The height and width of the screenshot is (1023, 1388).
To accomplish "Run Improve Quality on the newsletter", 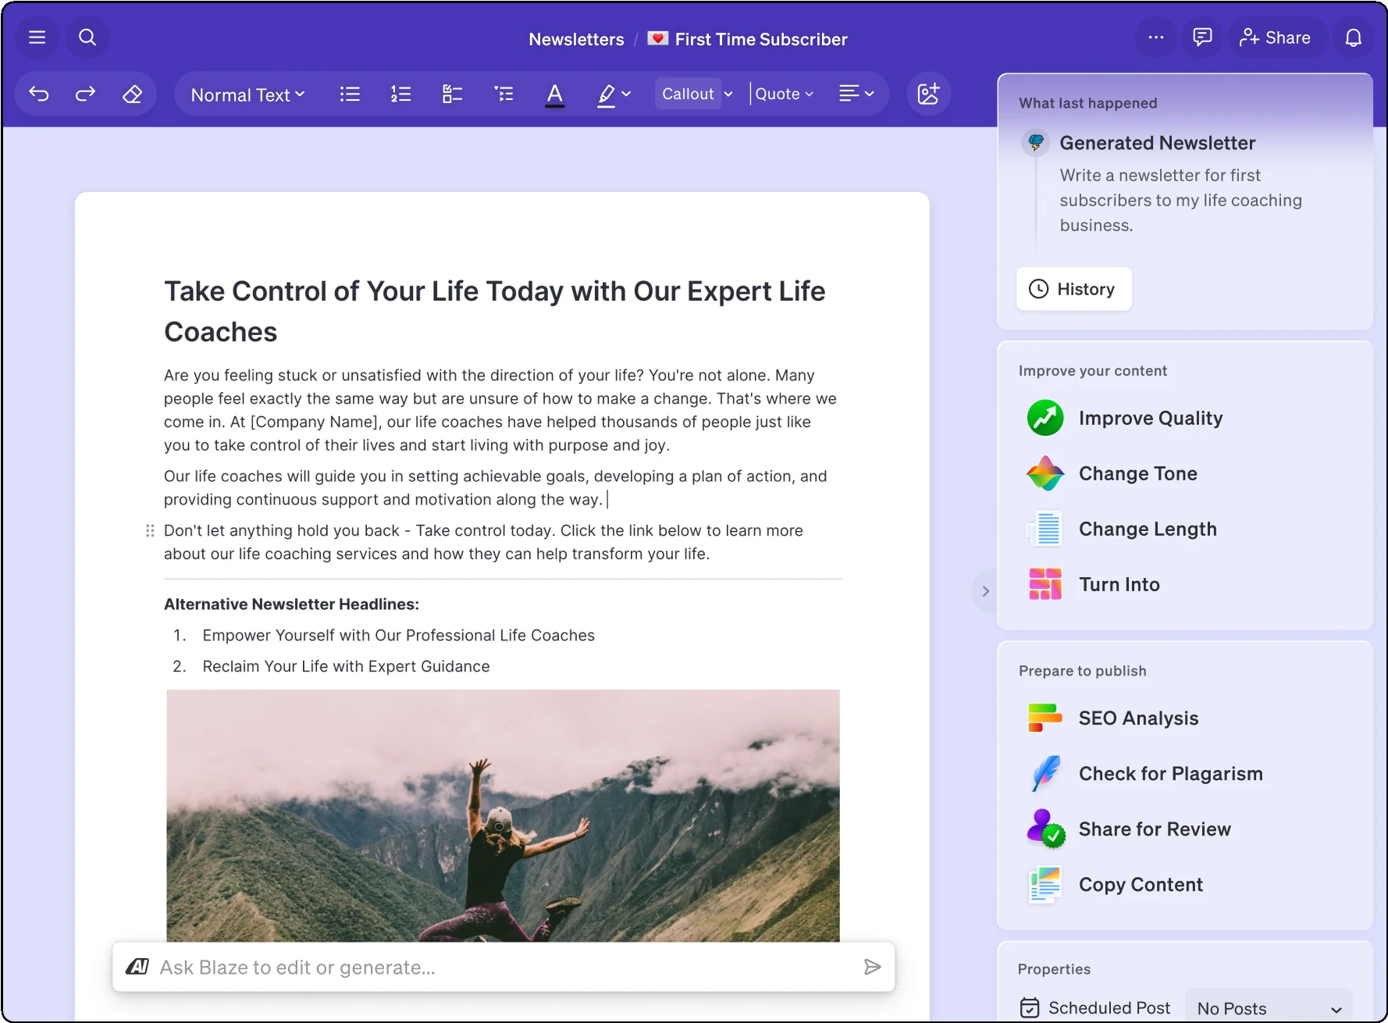I will click(x=1149, y=418).
